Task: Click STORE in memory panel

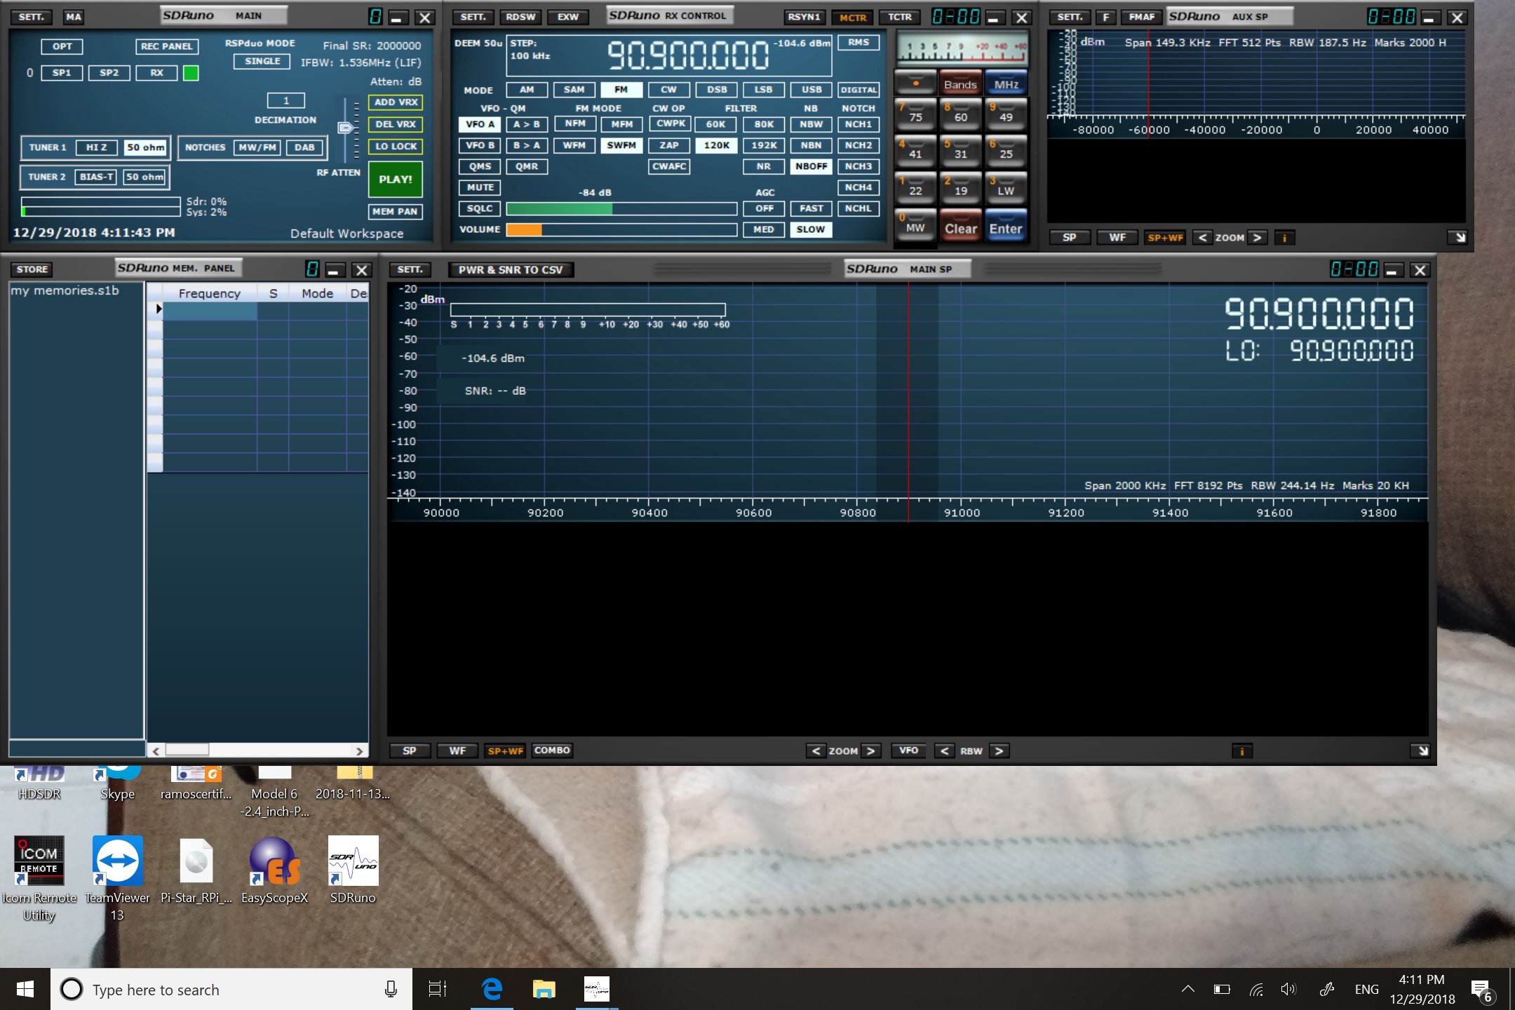Action: [32, 269]
